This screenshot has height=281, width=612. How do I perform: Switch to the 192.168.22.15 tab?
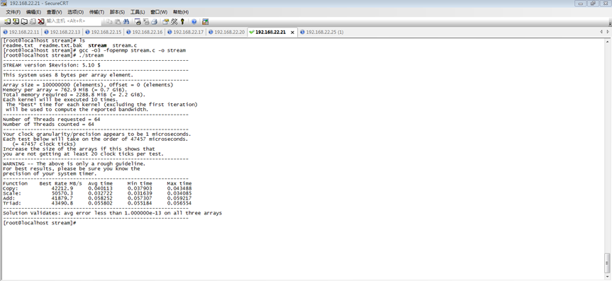click(x=103, y=32)
